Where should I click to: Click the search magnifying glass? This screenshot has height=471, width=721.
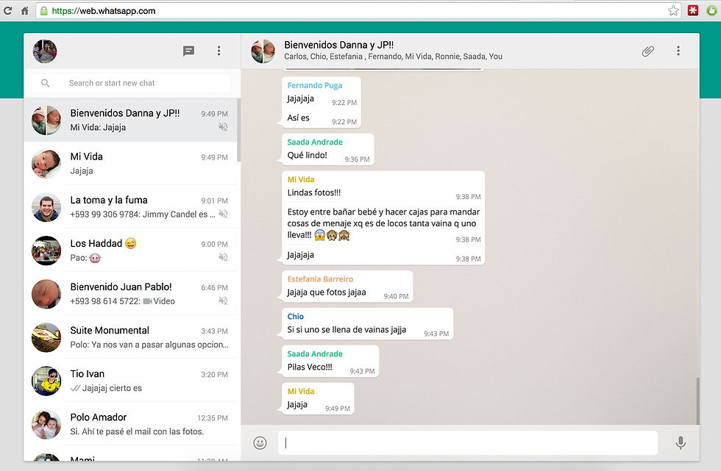click(x=46, y=83)
